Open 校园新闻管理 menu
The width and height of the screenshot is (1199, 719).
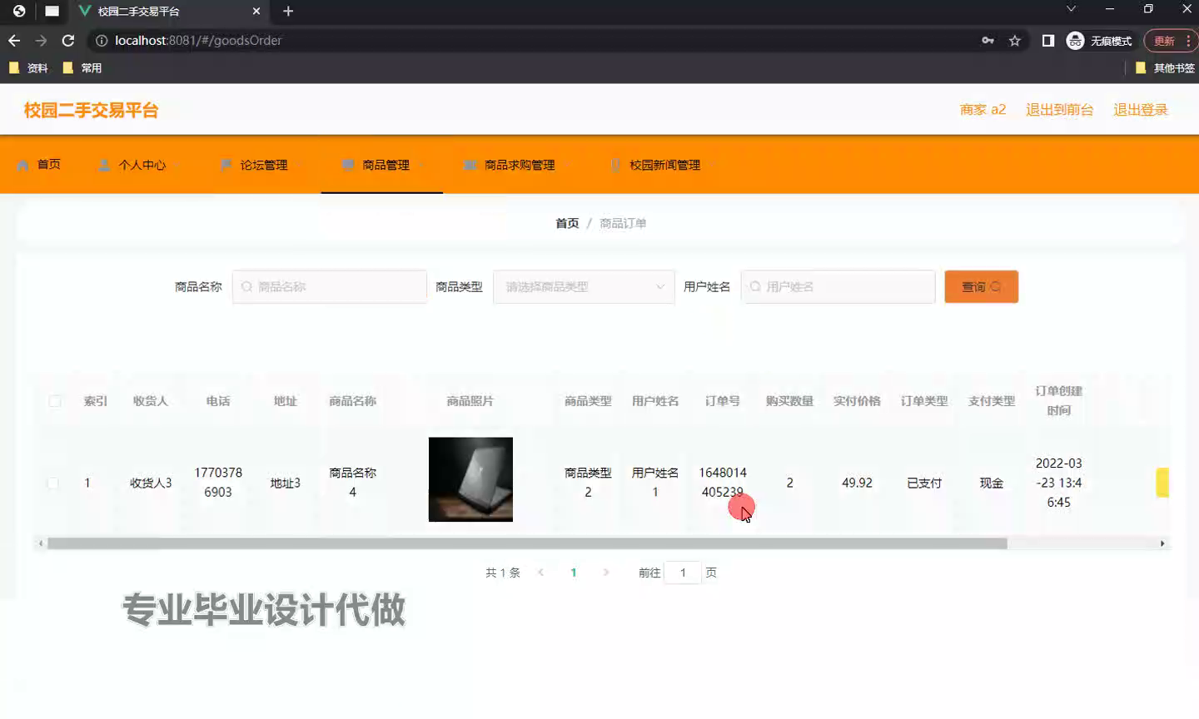pyautogui.click(x=661, y=165)
